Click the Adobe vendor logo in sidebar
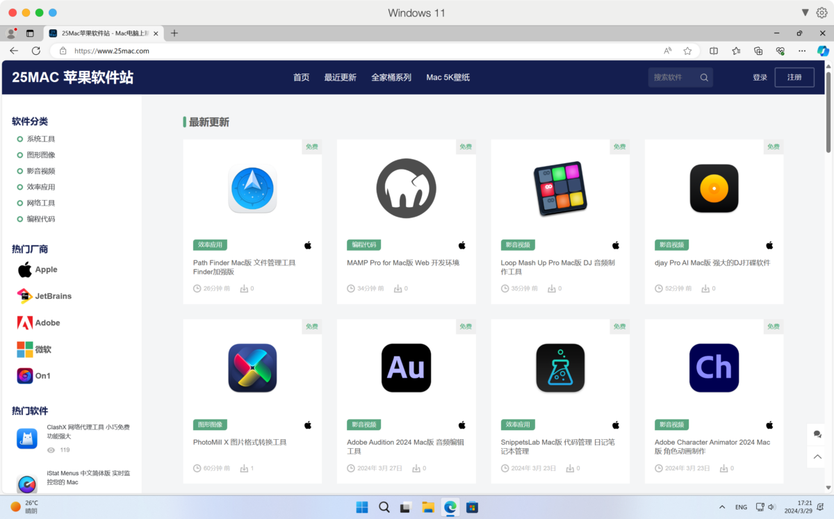834x519 pixels. [25, 322]
